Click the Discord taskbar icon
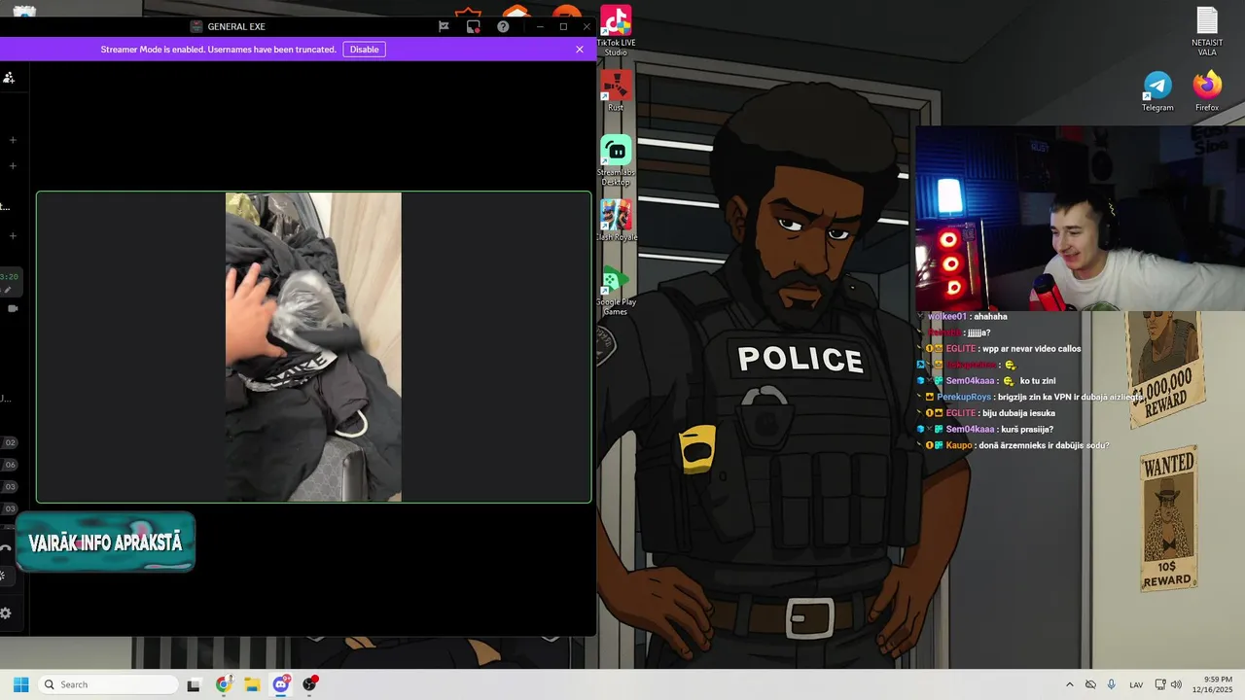The width and height of the screenshot is (1245, 700). click(281, 684)
